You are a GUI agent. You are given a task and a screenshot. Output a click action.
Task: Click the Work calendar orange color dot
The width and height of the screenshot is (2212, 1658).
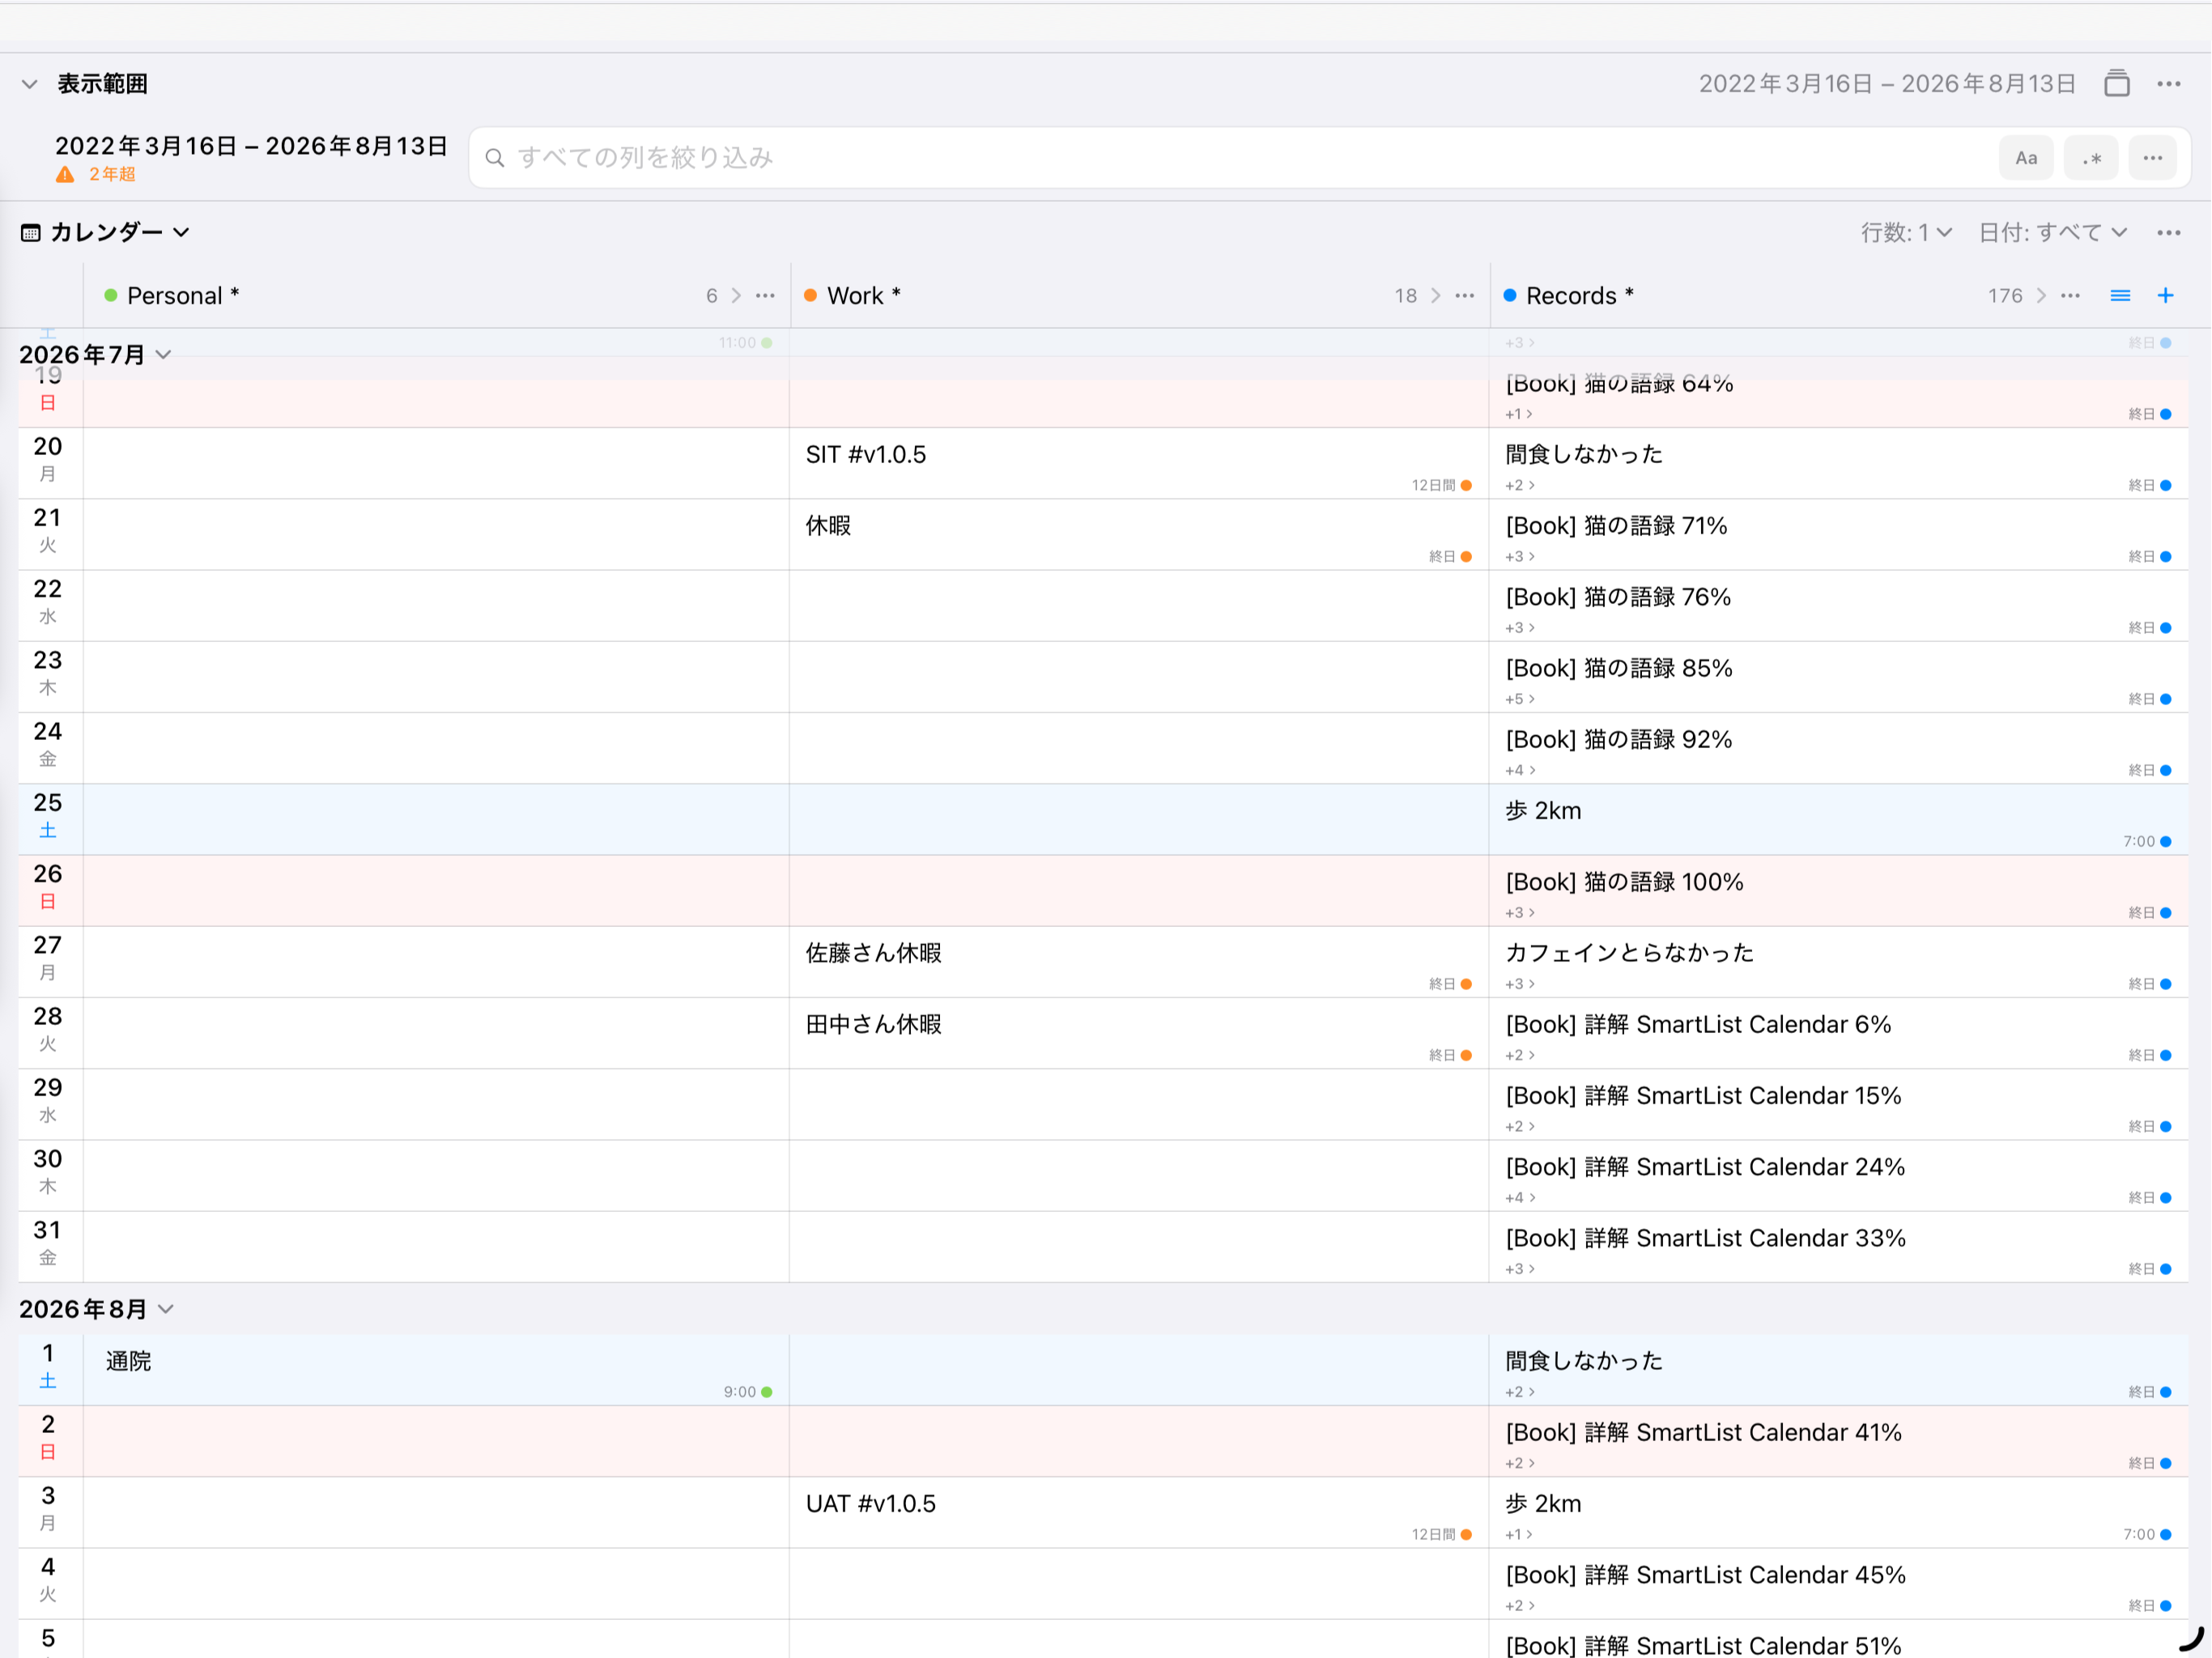[x=811, y=296]
